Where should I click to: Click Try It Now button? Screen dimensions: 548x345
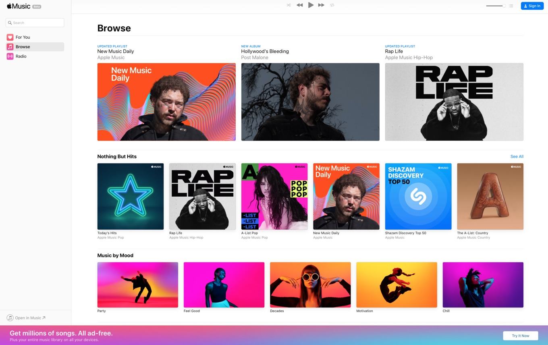click(x=521, y=335)
